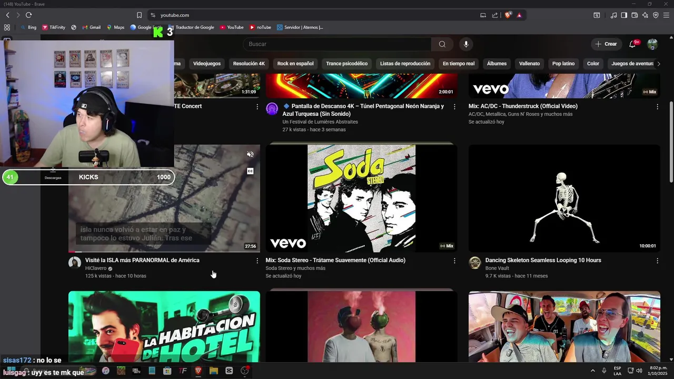Screen dimensions: 674x379
Task: Open the Bing bookmark
Action: pyautogui.click(x=28, y=27)
